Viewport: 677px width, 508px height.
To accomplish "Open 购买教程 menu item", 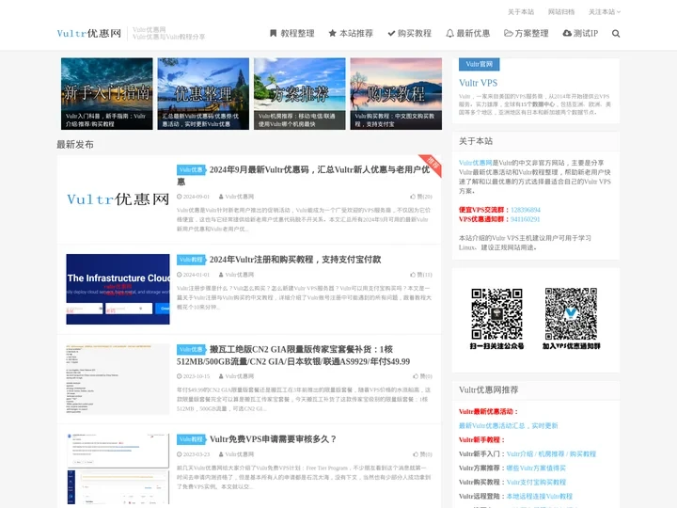I will (409, 33).
